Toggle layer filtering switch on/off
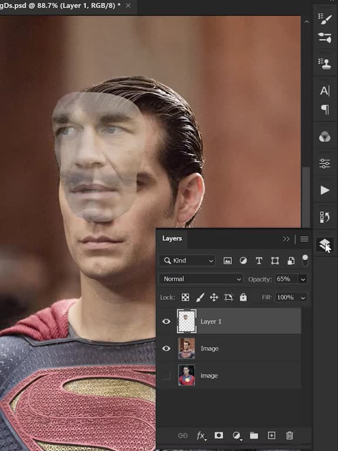 [x=305, y=260]
